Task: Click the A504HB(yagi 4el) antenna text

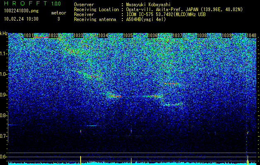Action: (146, 19)
